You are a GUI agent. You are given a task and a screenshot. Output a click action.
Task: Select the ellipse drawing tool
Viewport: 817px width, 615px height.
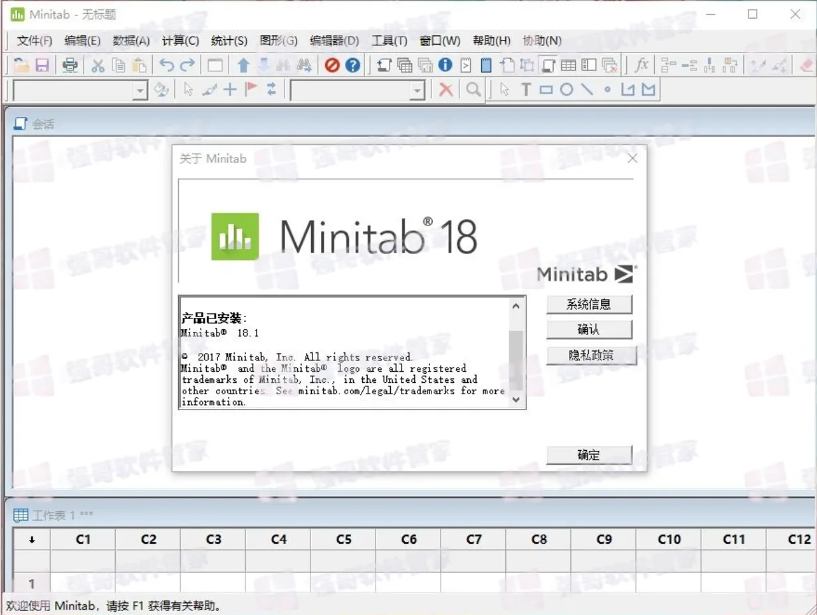[x=566, y=89]
